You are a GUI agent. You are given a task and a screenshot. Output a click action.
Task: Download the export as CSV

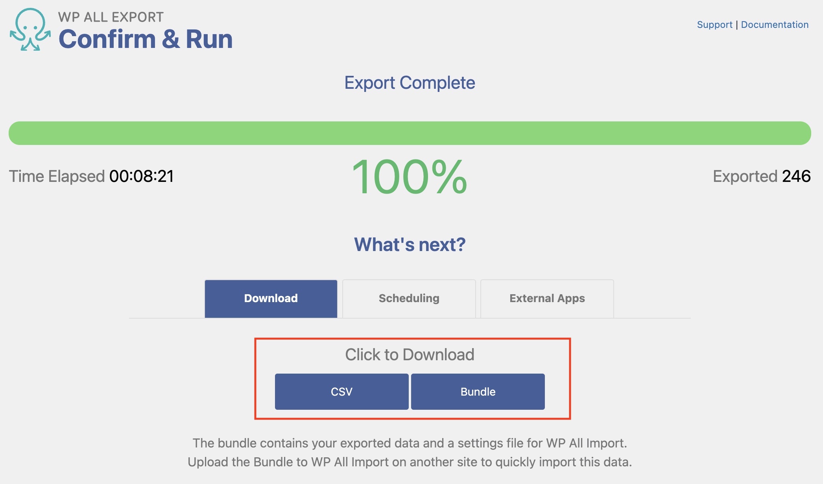click(x=341, y=392)
